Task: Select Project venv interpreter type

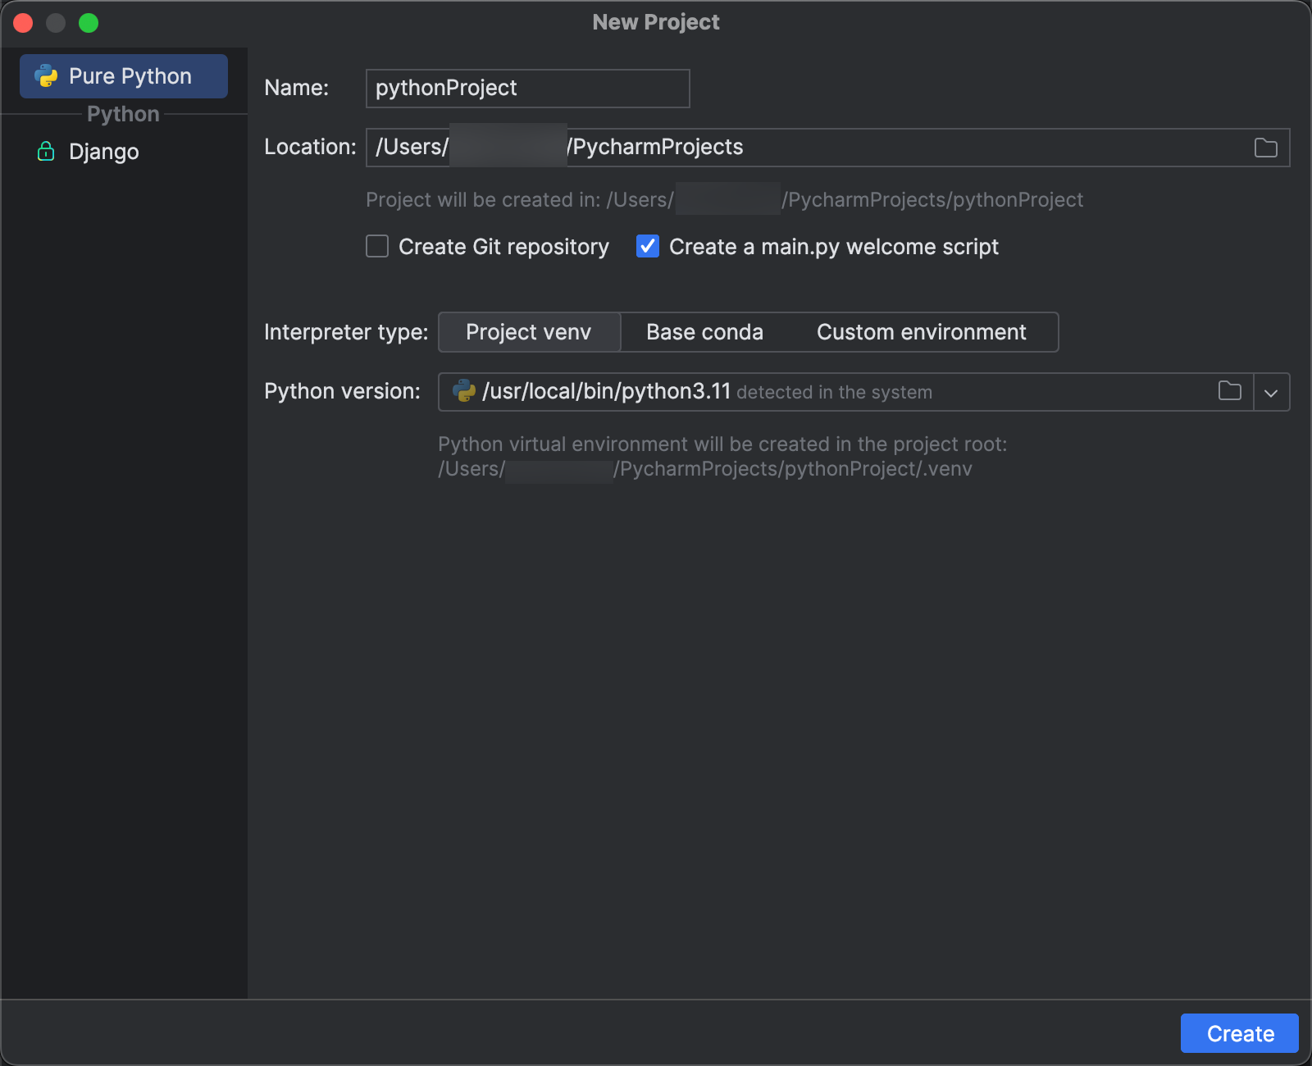Action: (529, 332)
